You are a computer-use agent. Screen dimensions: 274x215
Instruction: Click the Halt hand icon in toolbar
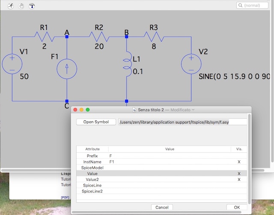21,6
